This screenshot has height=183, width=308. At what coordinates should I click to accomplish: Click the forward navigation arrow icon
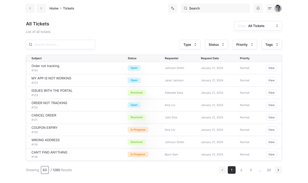pos(41,8)
